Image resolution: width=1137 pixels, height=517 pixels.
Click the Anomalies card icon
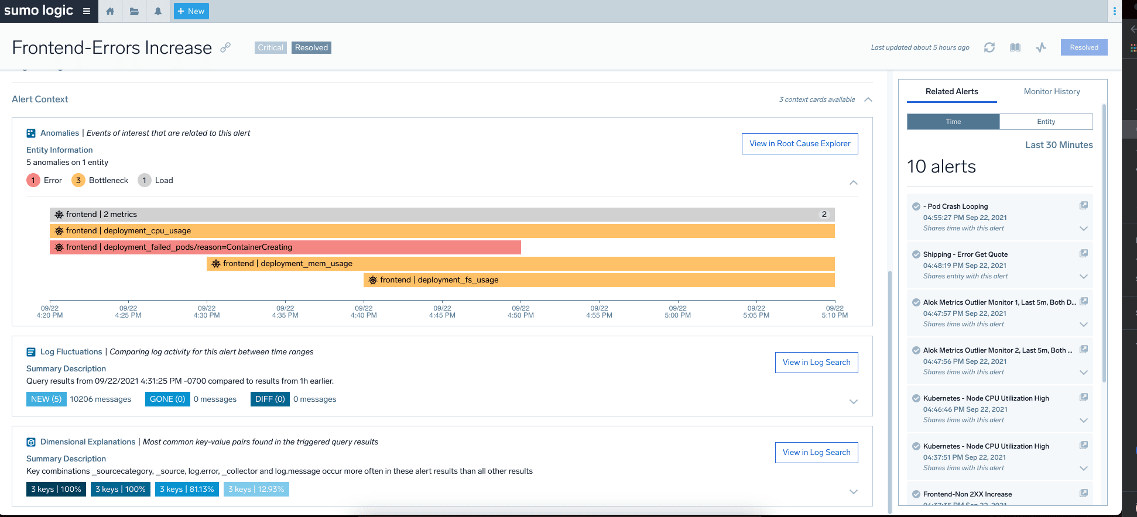[31, 133]
